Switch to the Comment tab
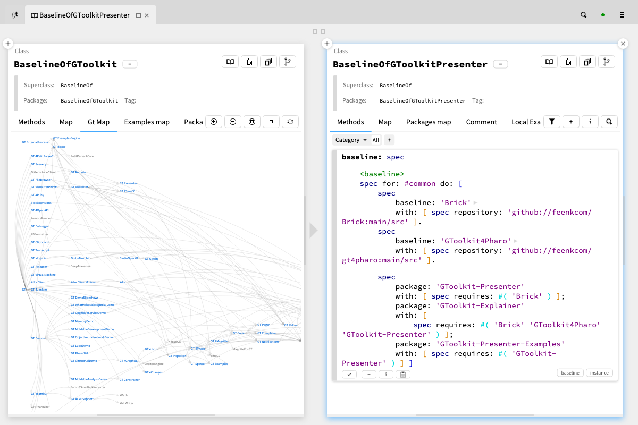638x425 pixels. click(x=482, y=122)
